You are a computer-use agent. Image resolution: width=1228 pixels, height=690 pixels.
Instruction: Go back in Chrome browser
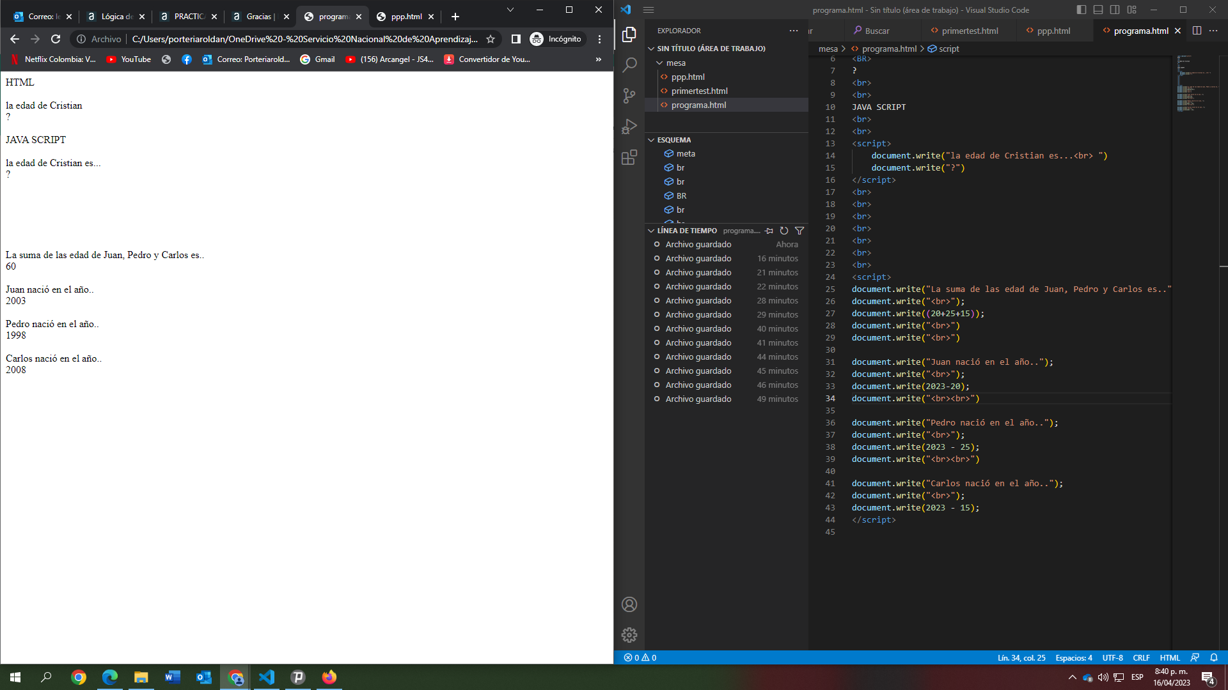click(15, 39)
